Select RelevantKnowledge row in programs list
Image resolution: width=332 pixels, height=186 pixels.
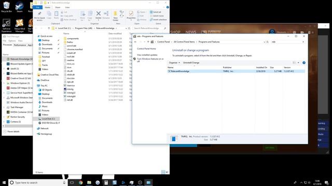click(236, 71)
